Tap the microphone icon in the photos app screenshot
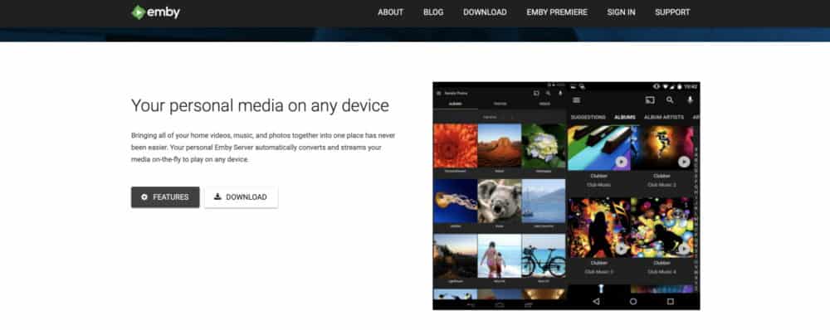Screen dimensions: 830x330 pyautogui.click(x=560, y=93)
